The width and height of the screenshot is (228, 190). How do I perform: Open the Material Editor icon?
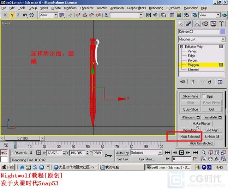tap(186, 15)
